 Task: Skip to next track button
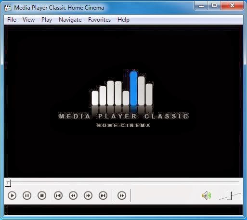point(103,195)
